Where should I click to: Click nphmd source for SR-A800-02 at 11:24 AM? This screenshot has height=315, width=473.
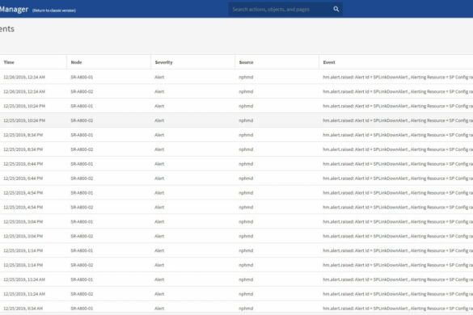[246, 294]
